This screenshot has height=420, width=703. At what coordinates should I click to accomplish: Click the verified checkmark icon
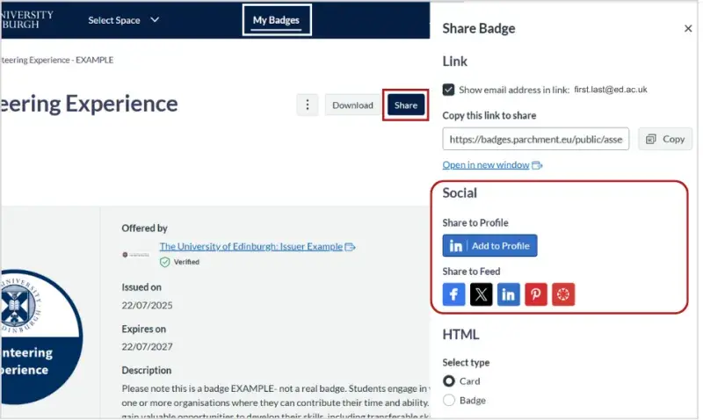point(165,263)
